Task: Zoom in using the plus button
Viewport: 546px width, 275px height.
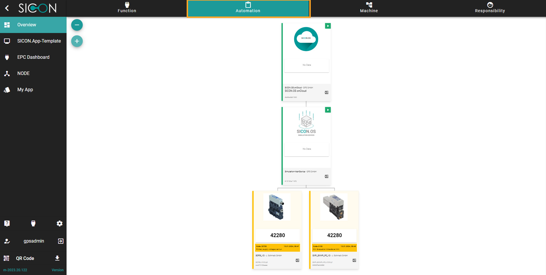Action: click(77, 41)
